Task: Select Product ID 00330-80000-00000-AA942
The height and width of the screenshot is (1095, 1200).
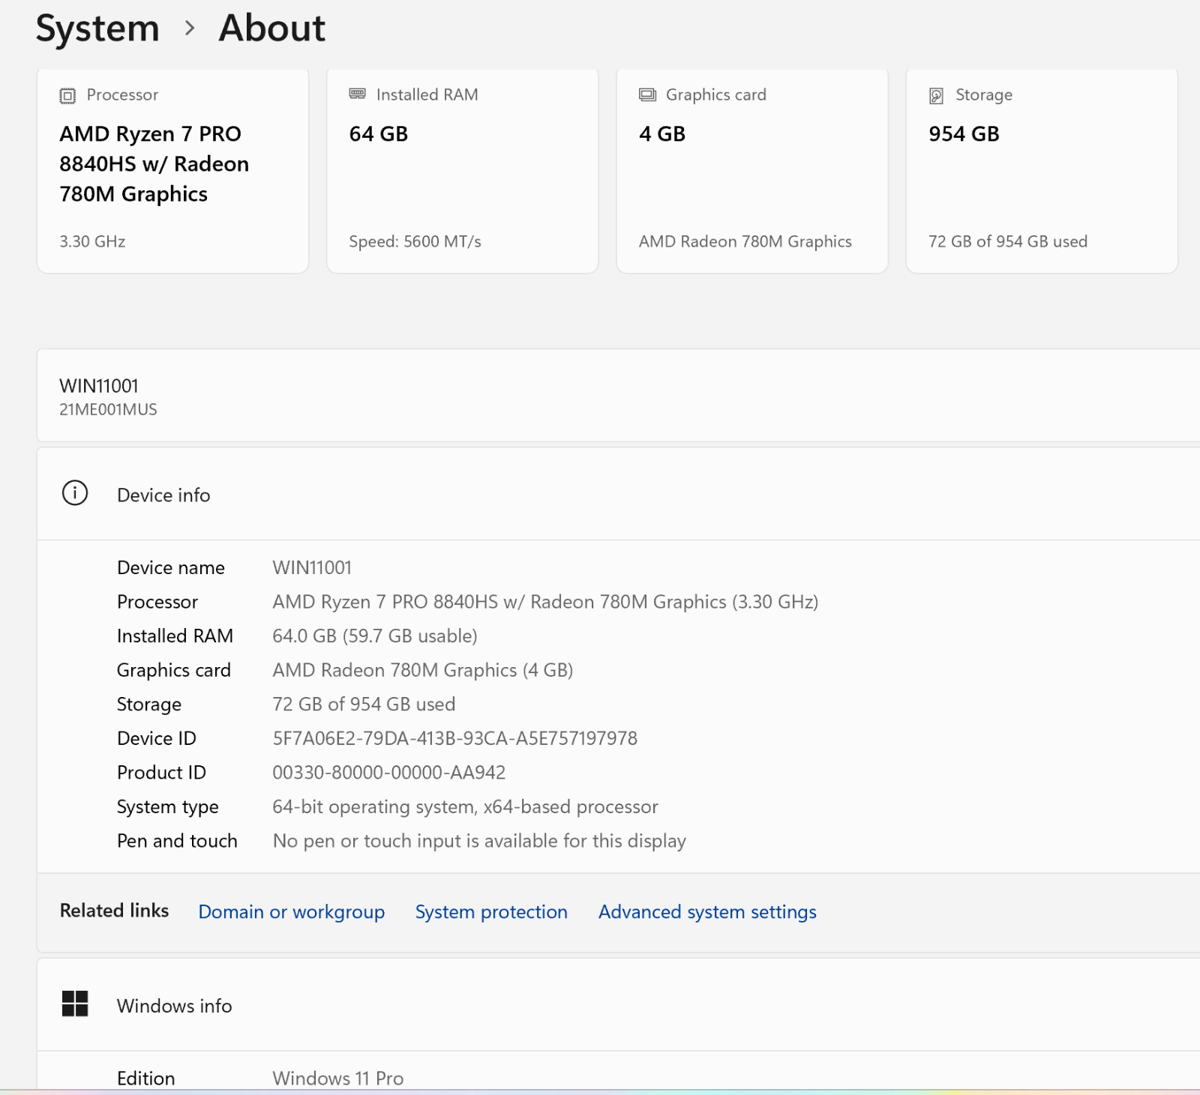Action: (388, 772)
